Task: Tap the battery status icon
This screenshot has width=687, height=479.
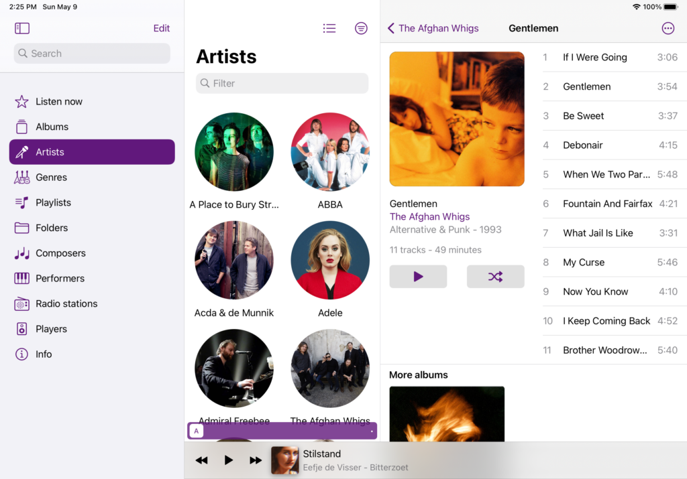Action: point(671,7)
